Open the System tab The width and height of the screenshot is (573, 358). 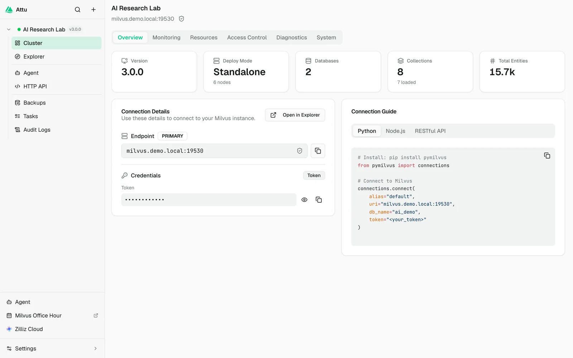point(326,37)
